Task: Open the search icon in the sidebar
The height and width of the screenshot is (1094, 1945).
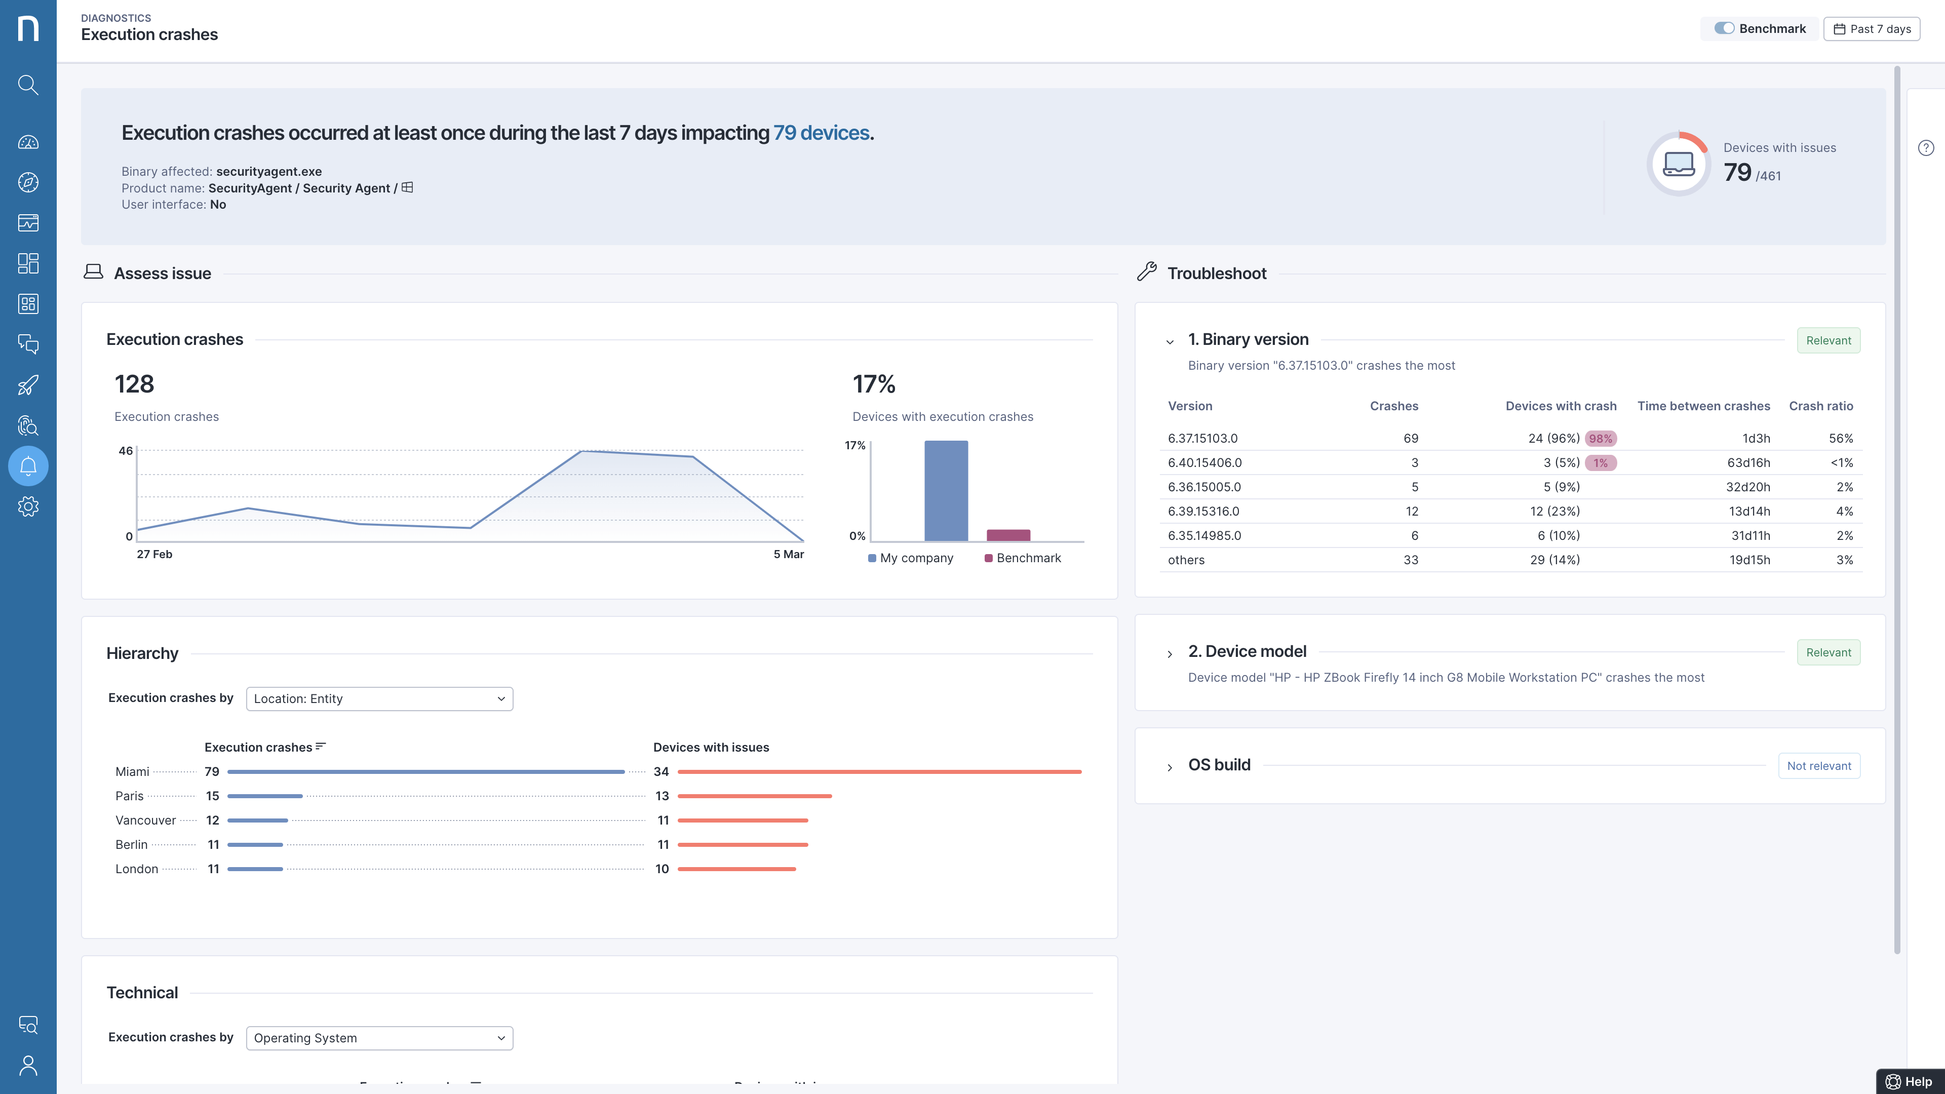Action: (28, 85)
